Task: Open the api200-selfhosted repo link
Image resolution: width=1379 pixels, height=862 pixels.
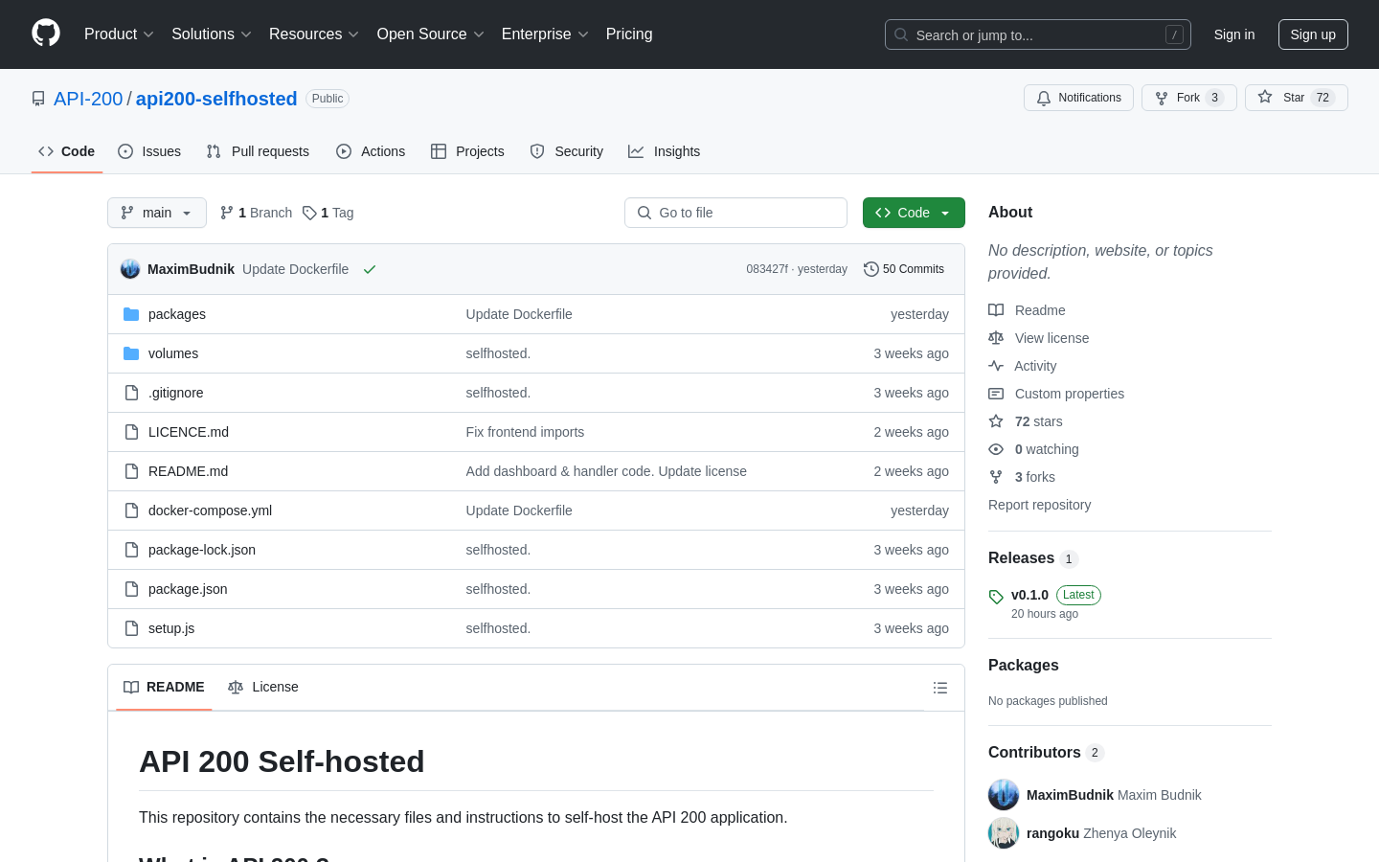Action: tap(216, 99)
